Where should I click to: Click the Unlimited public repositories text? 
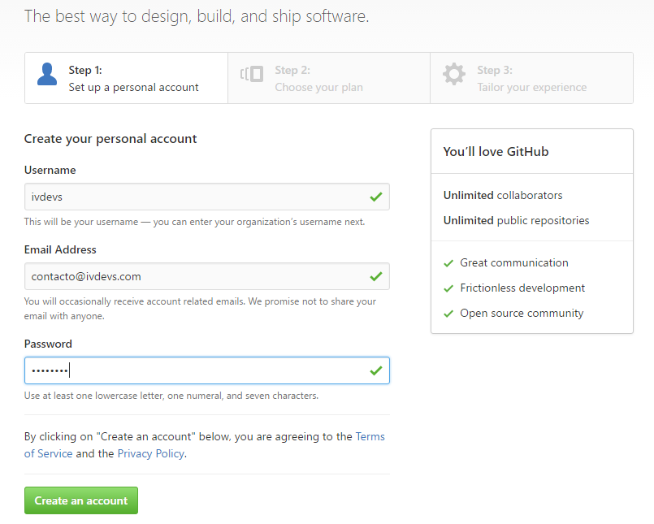click(x=516, y=220)
